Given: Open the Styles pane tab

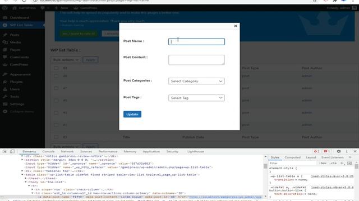Looking at the screenshot, I should tap(275, 157).
